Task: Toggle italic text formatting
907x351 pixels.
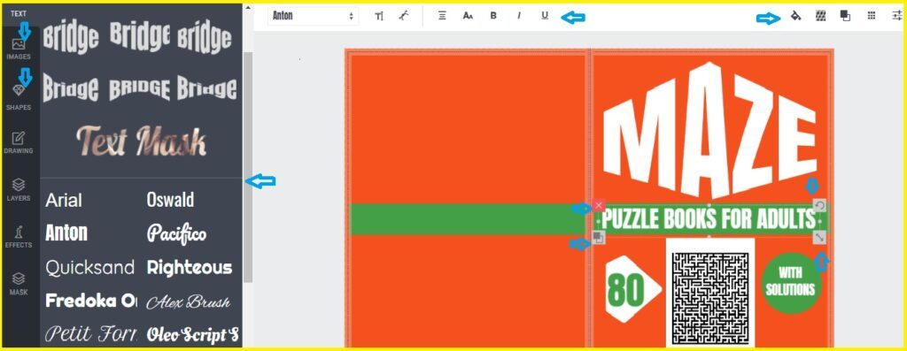Action: tap(519, 16)
